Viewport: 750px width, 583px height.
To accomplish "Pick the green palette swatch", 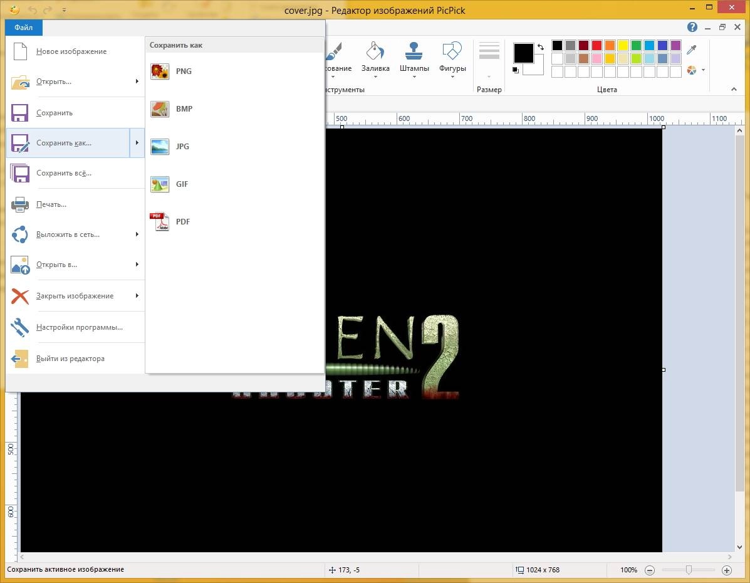I will [636, 46].
